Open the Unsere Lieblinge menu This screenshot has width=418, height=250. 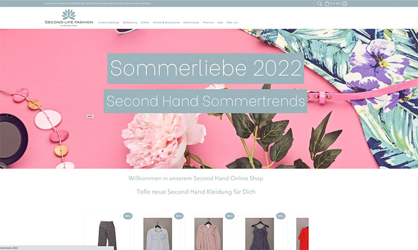109,22
